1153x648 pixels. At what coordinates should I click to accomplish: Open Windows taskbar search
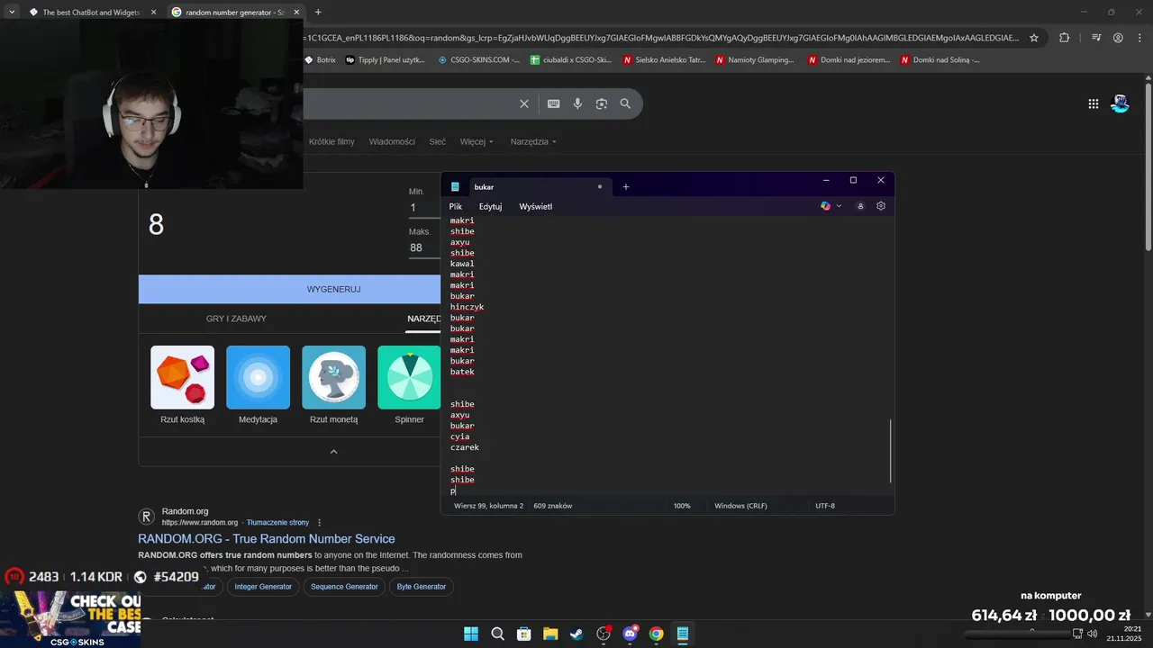tap(497, 634)
